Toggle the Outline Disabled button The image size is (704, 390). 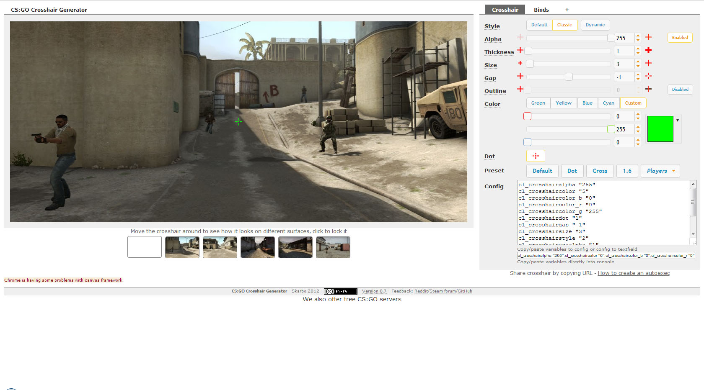680,90
